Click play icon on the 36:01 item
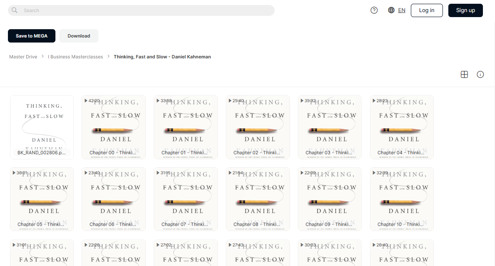 14,173
